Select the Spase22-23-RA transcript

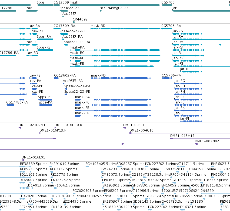tap(77, 42)
